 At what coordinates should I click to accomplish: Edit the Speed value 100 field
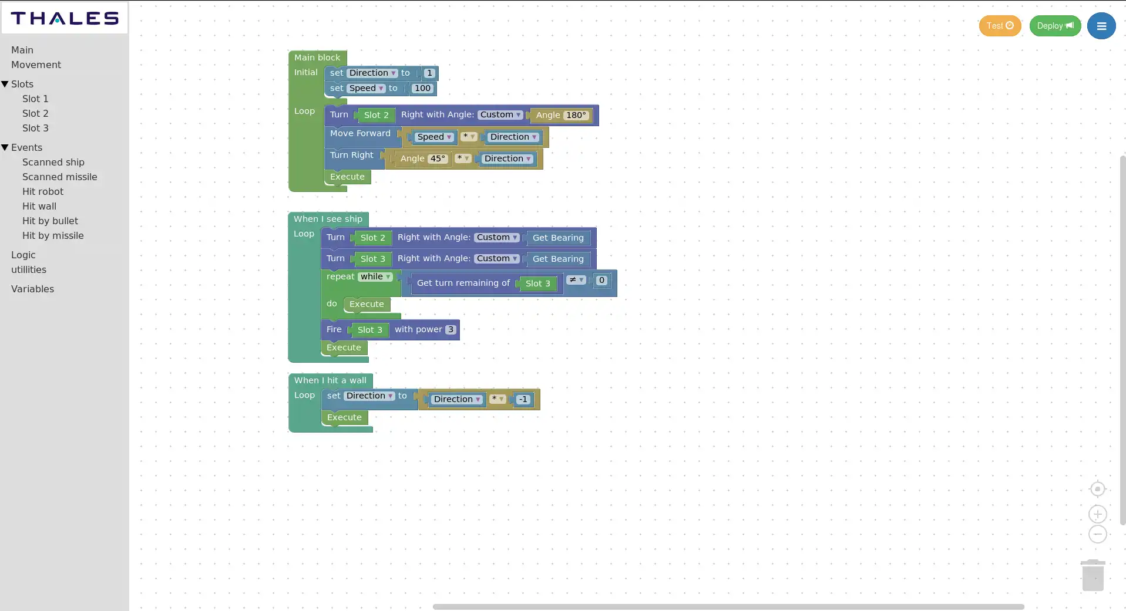tap(422, 88)
